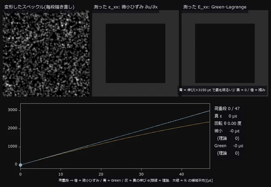This screenshot has width=271, height=187.
Task: Click the x-axis tick label '10'
Action: tap(61, 174)
